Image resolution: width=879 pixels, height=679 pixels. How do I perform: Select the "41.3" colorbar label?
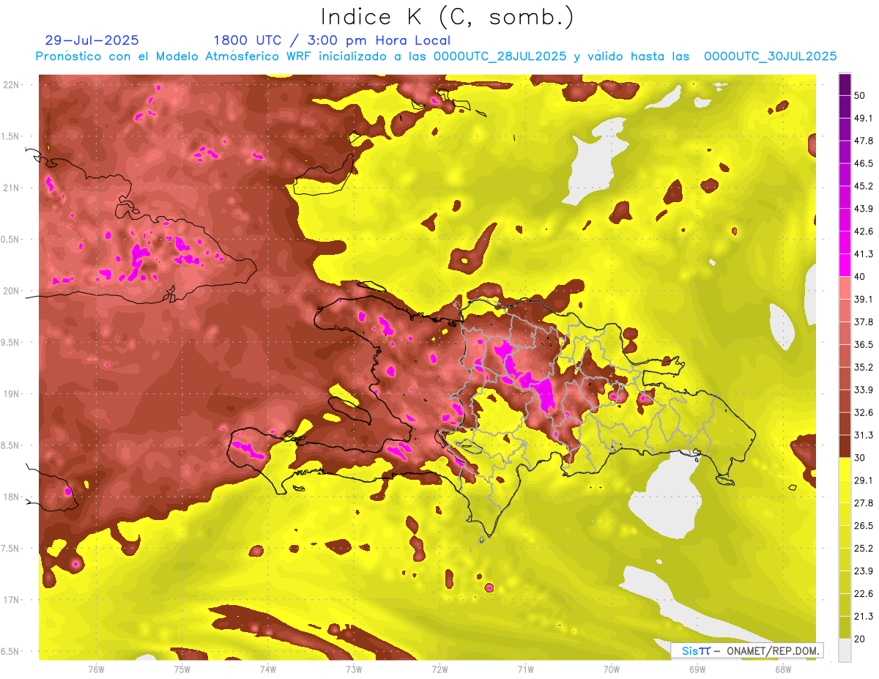(x=864, y=254)
